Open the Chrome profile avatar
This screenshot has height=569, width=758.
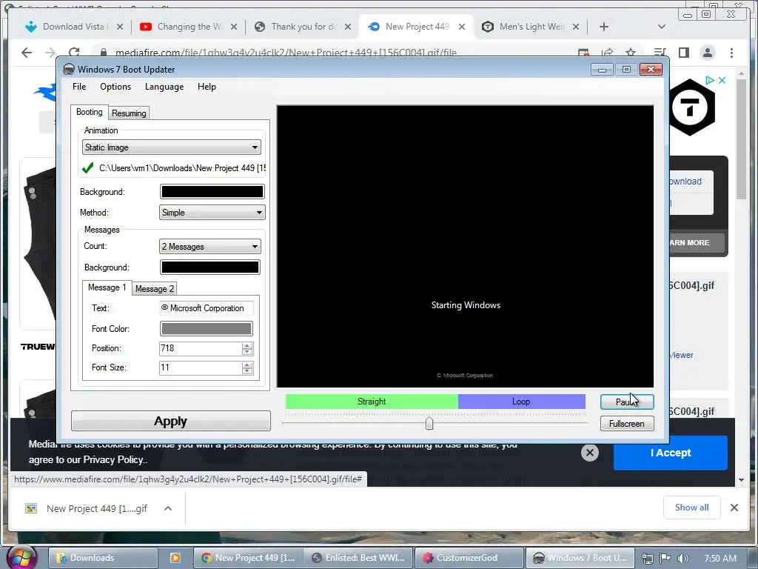pos(707,53)
